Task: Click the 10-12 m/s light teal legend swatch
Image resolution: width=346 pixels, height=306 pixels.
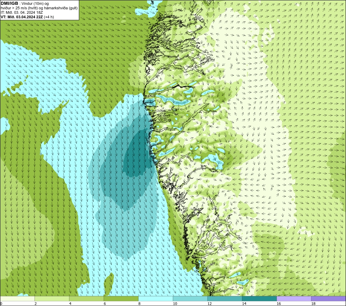Action: [x=190, y=298]
